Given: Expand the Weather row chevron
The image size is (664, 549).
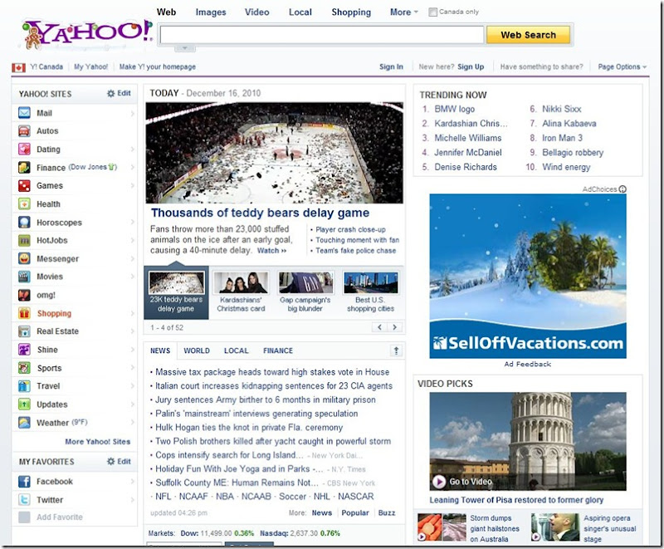Looking at the screenshot, I should tap(132, 423).
